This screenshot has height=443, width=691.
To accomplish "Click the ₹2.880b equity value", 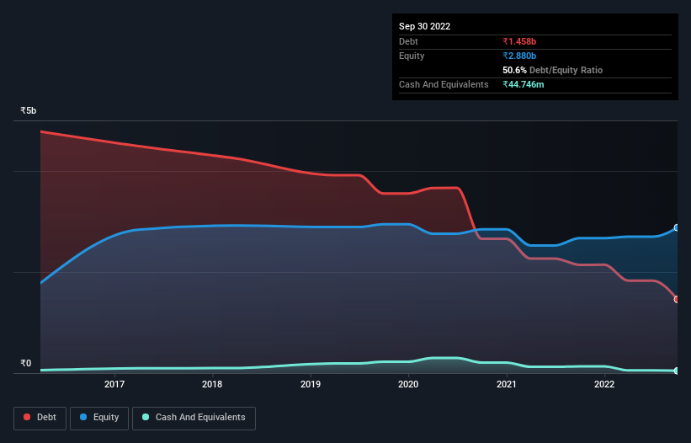I will tap(519, 56).
